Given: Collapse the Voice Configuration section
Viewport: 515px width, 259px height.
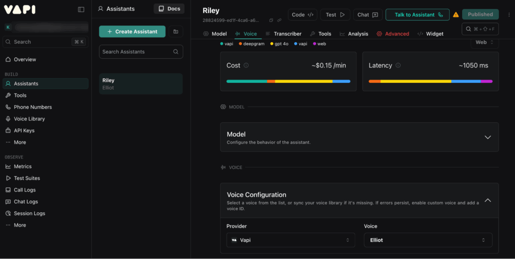Looking at the screenshot, I should pos(487,201).
